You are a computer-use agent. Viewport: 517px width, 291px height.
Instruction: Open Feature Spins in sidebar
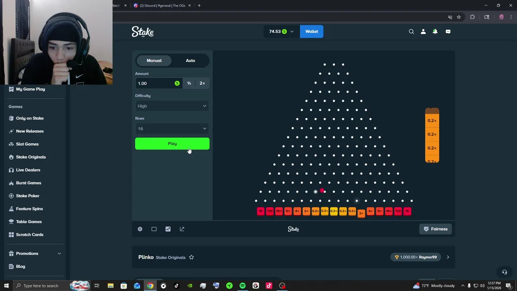[29, 209]
